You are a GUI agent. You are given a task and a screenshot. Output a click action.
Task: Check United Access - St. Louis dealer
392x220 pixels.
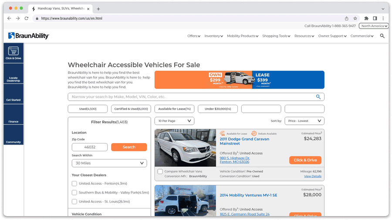coord(74,202)
